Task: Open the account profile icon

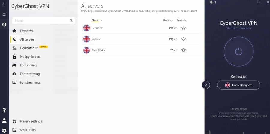Action: tap(4, 120)
